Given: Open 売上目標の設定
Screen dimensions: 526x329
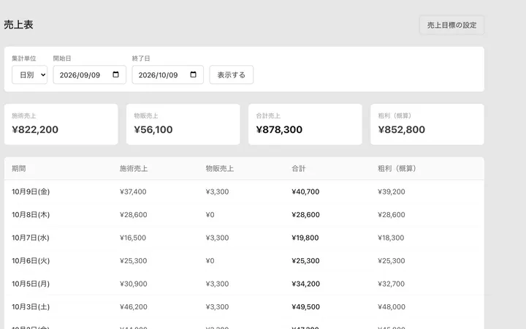Looking at the screenshot, I should coord(452,25).
